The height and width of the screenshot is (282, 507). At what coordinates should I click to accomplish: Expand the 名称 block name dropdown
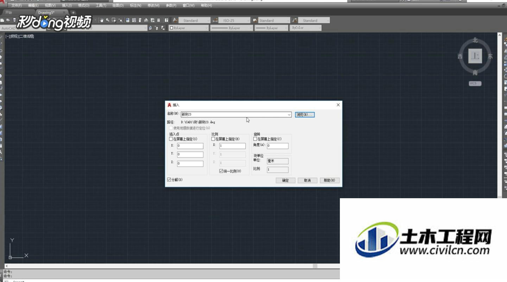289,115
